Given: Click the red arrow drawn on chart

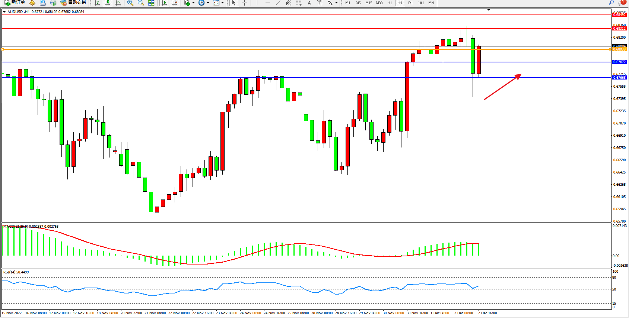Looking at the screenshot, I should (502, 87).
